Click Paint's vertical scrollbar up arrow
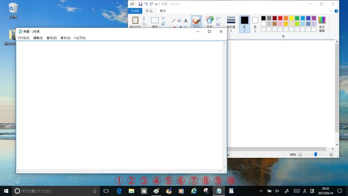The width and height of the screenshot is (348, 196). tap(337, 41)
